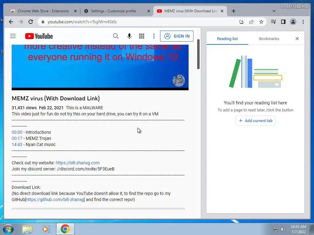Close the Settings tab

tap(149, 11)
